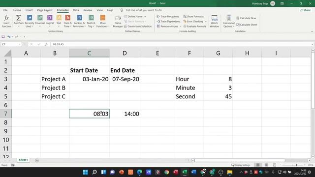Switch to the Insert tab

click(29, 10)
